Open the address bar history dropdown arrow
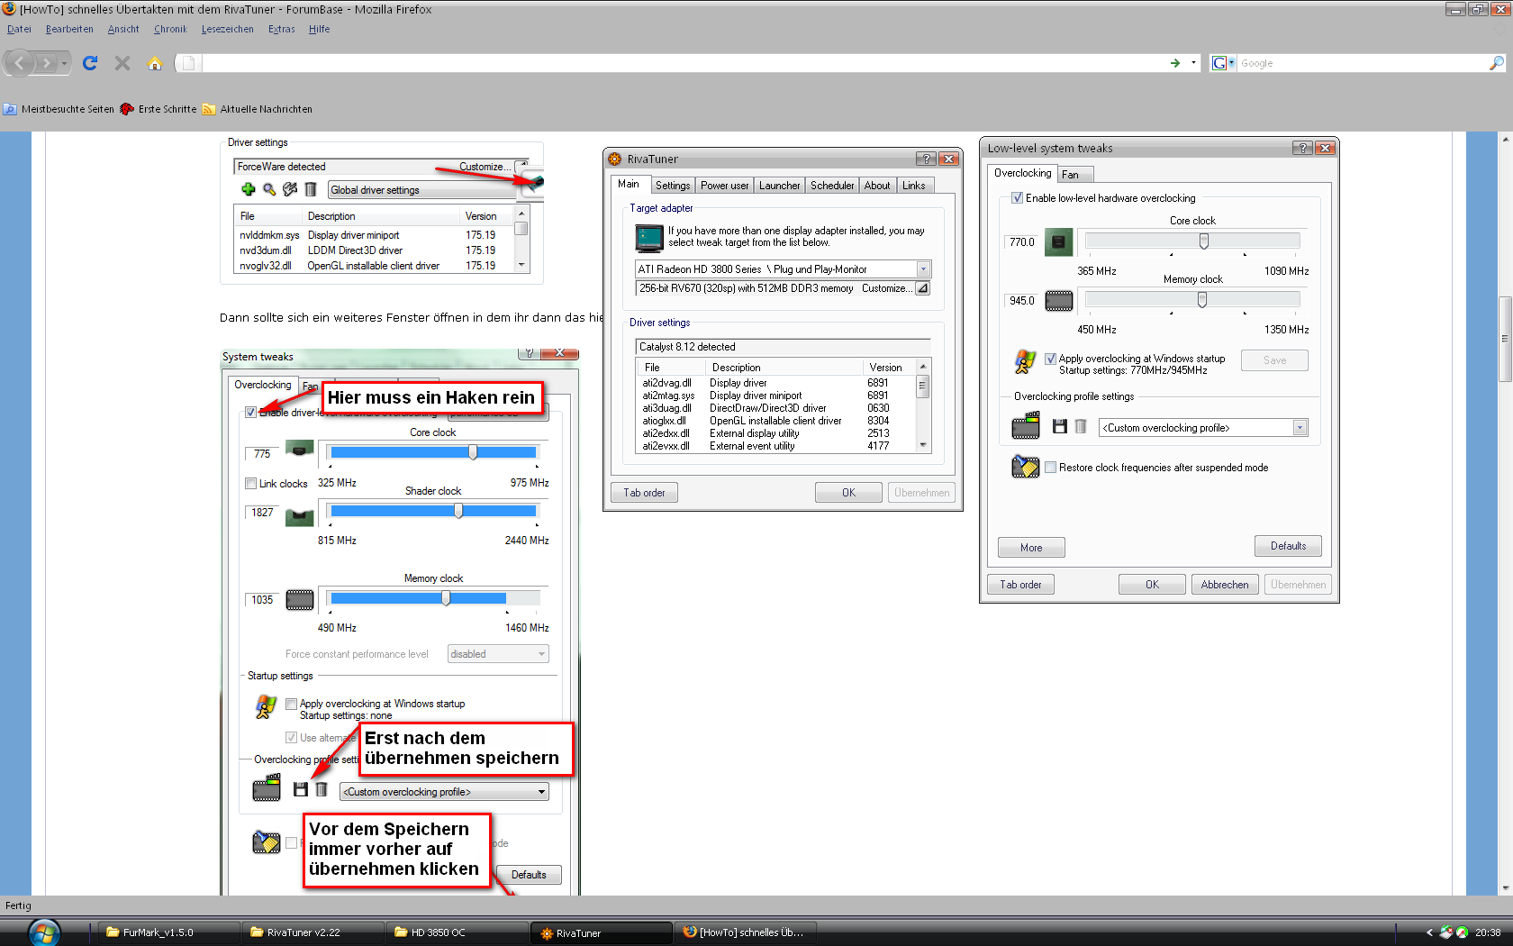 pos(1193,63)
